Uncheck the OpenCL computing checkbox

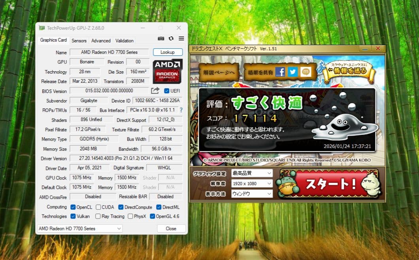click(x=73, y=207)
